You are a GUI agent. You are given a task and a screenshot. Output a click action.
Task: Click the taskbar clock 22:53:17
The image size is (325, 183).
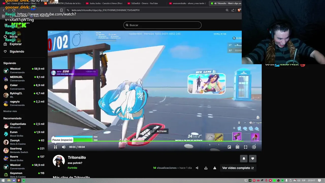click(311, 180)
